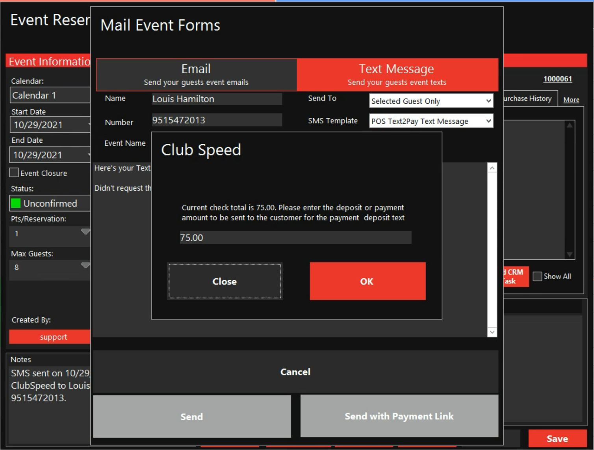The width and height of the screenshot is (594, 450).
Task: Adjust the Max Guests stepper arrow
Action: (x=85, y=265)
